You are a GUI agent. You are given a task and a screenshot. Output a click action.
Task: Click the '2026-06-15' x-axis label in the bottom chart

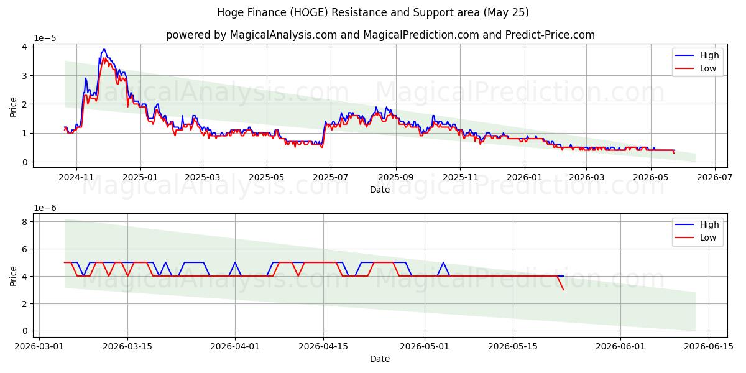(709, 346)
